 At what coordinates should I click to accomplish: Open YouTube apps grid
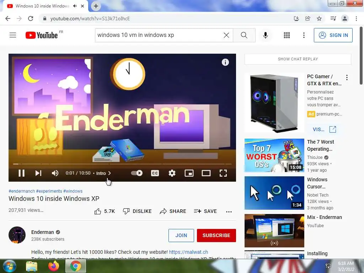(287, 35)
